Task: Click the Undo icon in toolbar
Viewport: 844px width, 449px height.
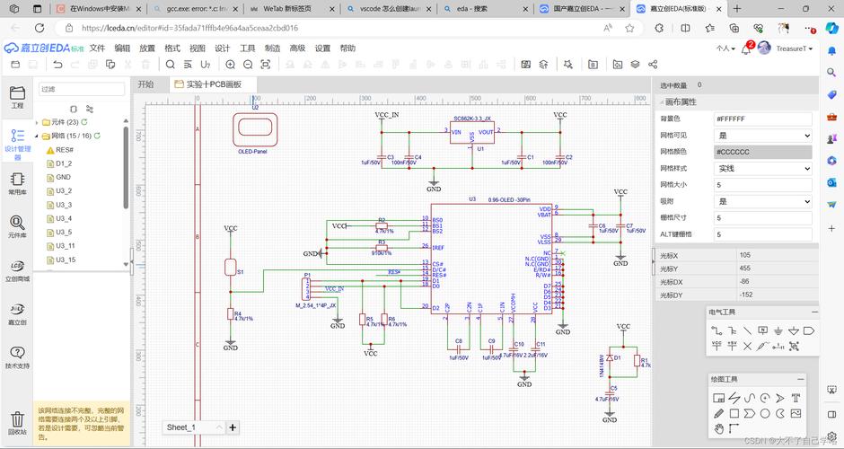Action: pos(57,65)
